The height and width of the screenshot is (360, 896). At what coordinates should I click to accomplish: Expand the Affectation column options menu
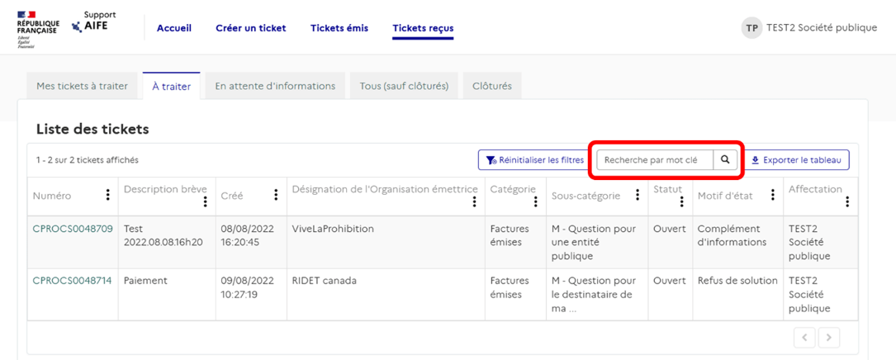point(846,201)
